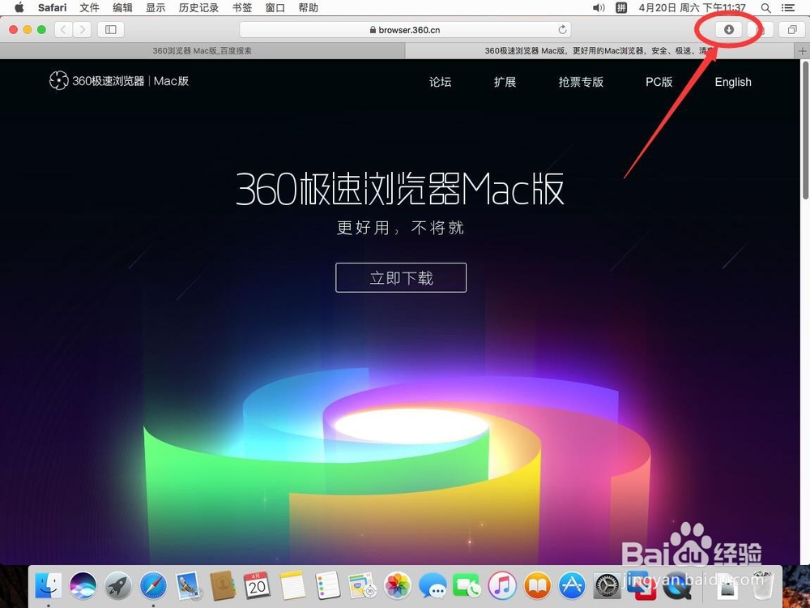Viewport: 810px width, 608px height.
Task: Open the 显示 menu
Action: (x=156, y=8)
